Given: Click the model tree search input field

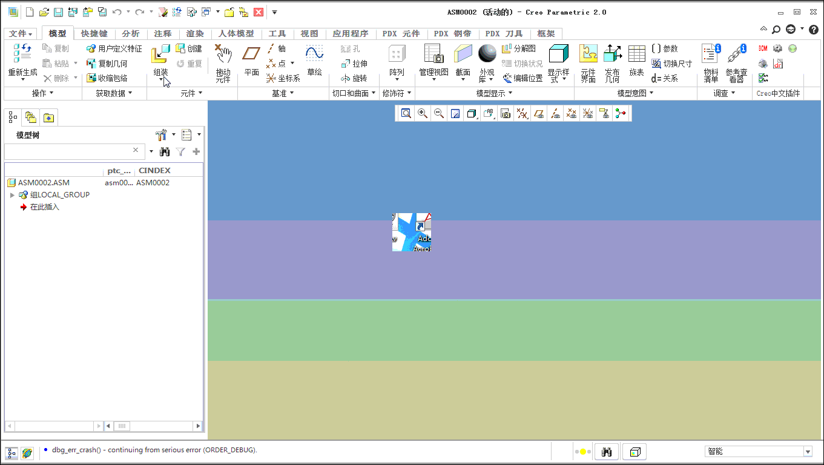Looking at the screenshot, I should pos(74,151).
